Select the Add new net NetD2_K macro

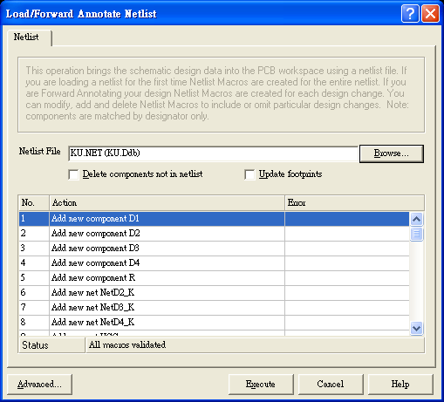click(x=214, y=293)
